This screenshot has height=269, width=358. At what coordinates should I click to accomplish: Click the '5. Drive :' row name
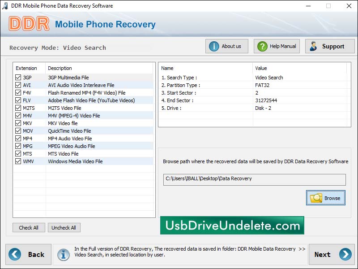[171, 108]
